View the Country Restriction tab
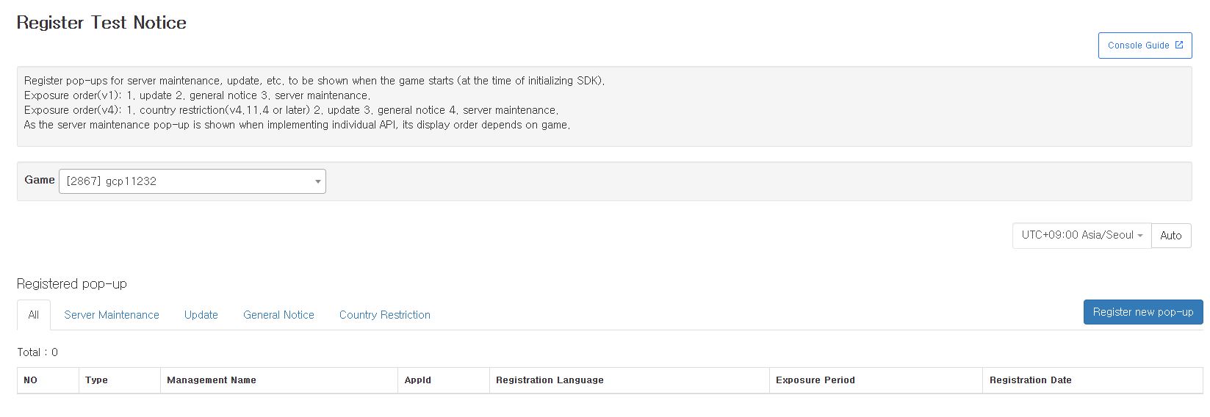The width and height of the screenshot is (1210, 417). [x=384, y=315]
